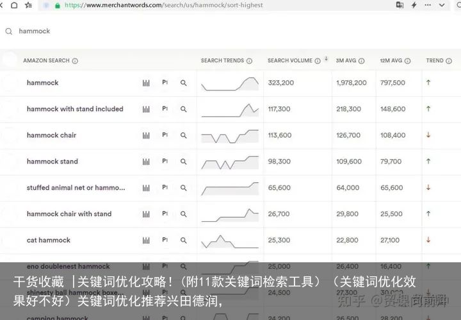The width and height of the screenshot is (461, 320).
Task: Expand the address bar dropdown chevron
Action: (442, 5)
